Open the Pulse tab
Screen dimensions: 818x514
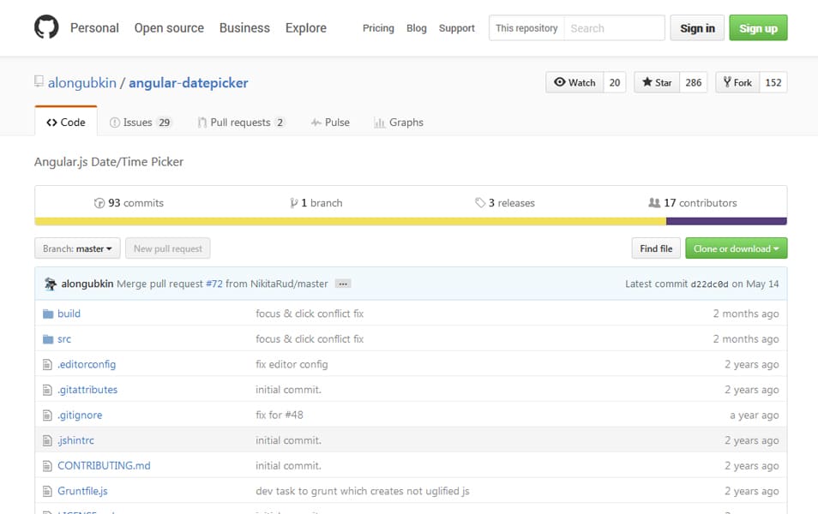click(330, 123)
